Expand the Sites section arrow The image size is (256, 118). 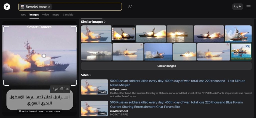(x=90, y=75)
